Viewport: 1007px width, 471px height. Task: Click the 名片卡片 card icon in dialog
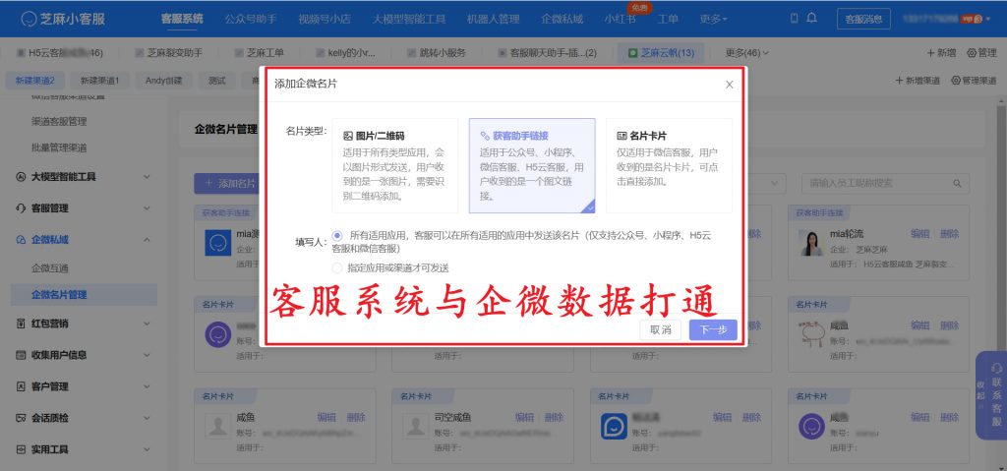coord(622,137)
